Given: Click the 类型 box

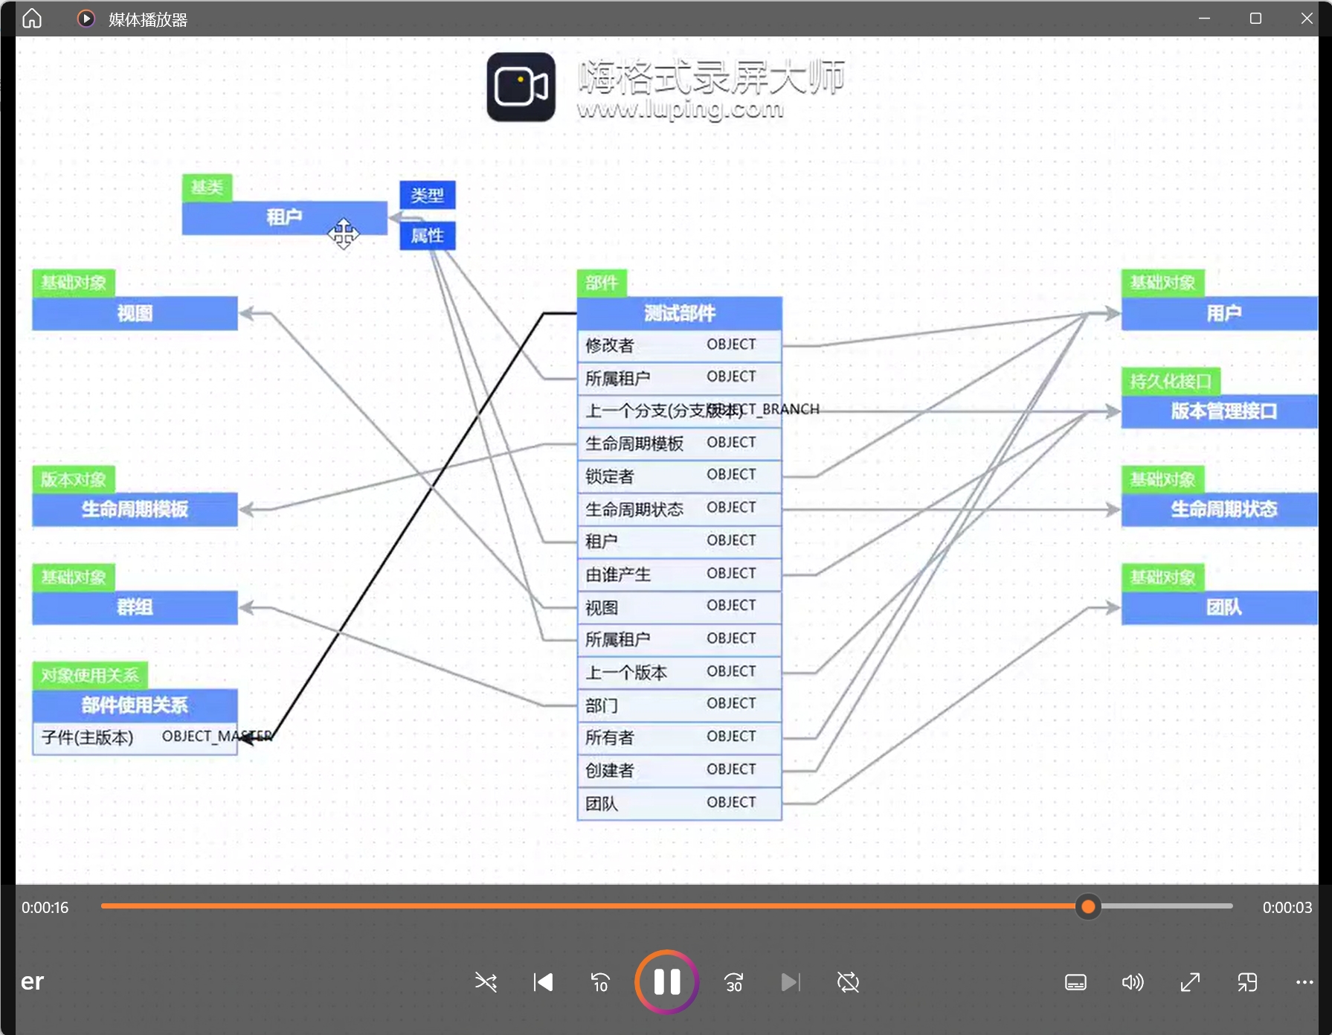Looking at the screenshot, I should click(427, 195).
